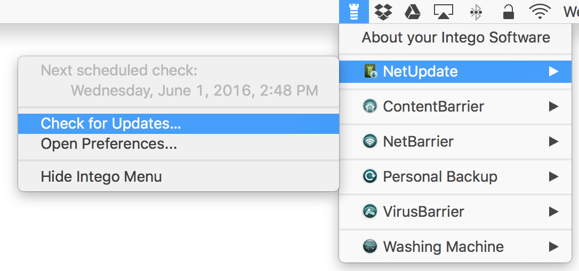This screenshot has width=579, height=271.
Task: Expand the NetBarrier submenu arrow
Action: pyautogui.click(x=553, y=141)
